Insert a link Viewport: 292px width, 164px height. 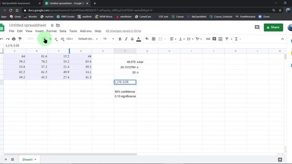[208, 39]
